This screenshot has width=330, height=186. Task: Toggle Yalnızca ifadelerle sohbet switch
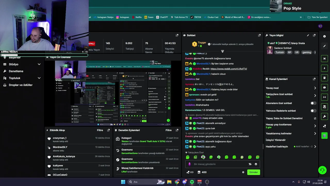313,111
